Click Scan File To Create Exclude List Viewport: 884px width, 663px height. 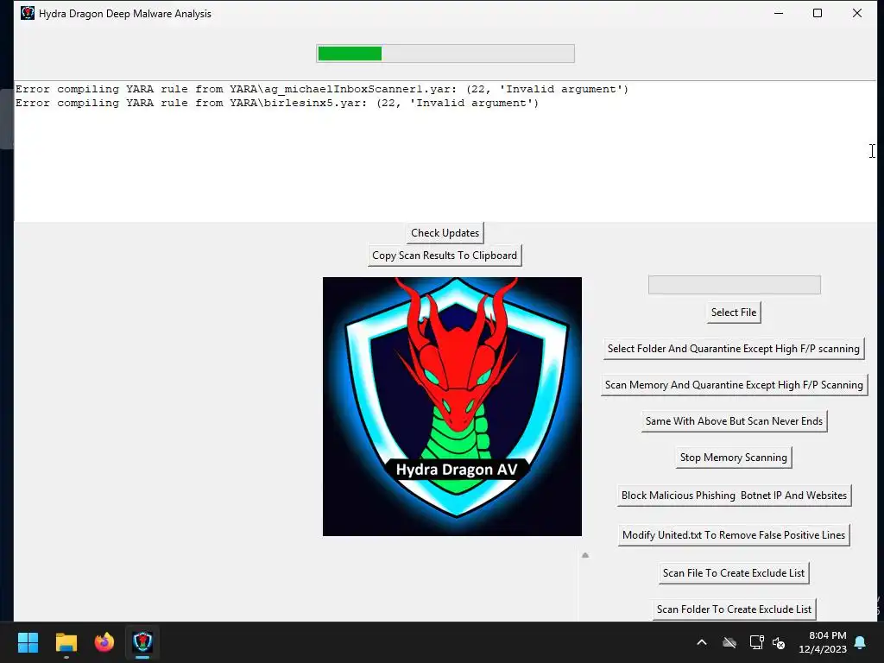[x=734, y=573]
